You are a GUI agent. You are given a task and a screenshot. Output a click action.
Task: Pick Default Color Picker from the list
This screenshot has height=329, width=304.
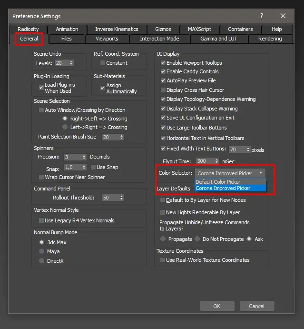218,182
